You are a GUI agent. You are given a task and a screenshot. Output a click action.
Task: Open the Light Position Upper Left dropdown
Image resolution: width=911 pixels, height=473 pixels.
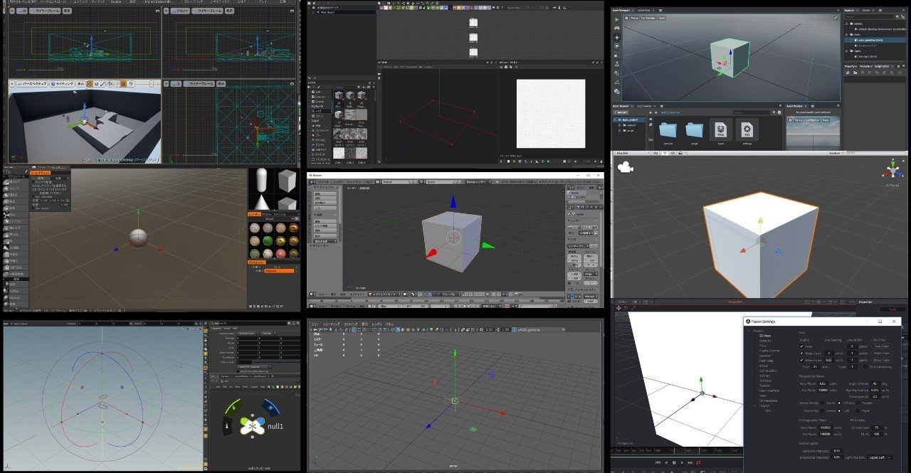pyautogui.click(x=880, y=457)
